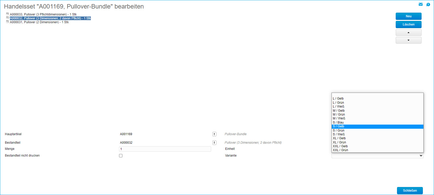Click the Pullover-Bundle description text

point(236,134)
